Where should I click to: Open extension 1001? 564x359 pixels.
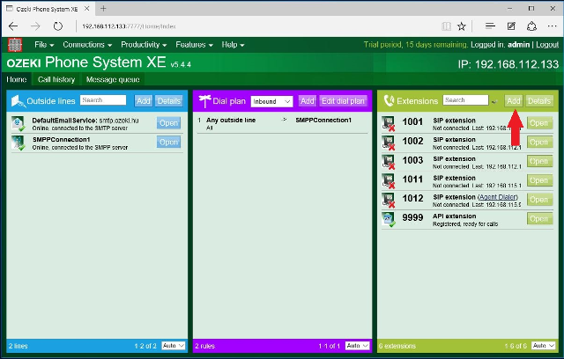click(x=539, y=123)
